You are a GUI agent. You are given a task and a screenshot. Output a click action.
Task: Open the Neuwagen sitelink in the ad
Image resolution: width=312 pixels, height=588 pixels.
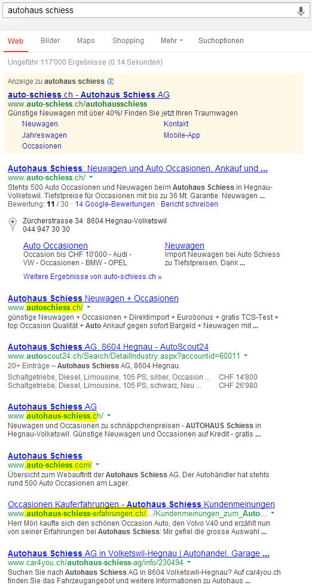click(40, 124)
